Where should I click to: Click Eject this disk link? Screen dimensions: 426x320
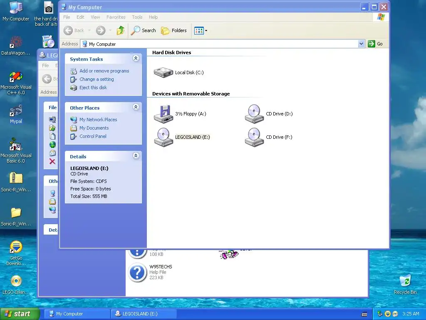click(x=93, y=87)
